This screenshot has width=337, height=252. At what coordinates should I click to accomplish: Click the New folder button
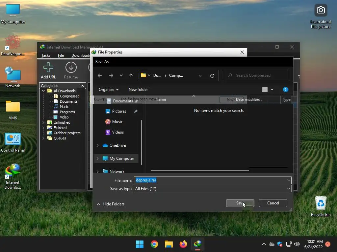(138, 90)
